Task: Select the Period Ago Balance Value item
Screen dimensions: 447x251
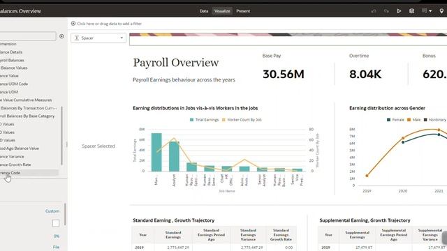Action: click(x=20, y=149)
